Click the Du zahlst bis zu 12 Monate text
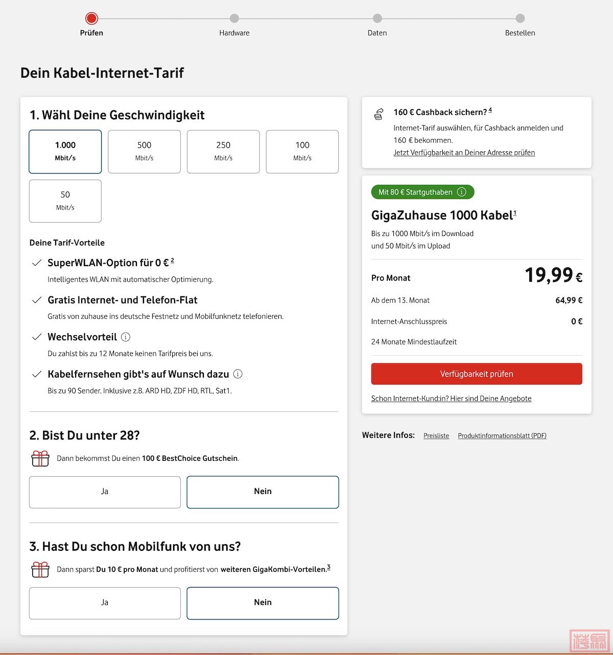 [130, 354]
